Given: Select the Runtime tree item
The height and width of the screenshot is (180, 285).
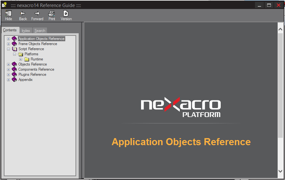Looking at the screenshot, I should coord(37,59).
